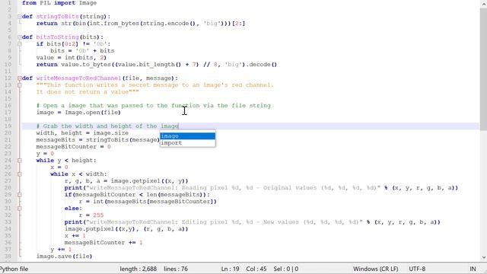Click the 'image = Image.open(file)' line

click(x=78, y=113)
